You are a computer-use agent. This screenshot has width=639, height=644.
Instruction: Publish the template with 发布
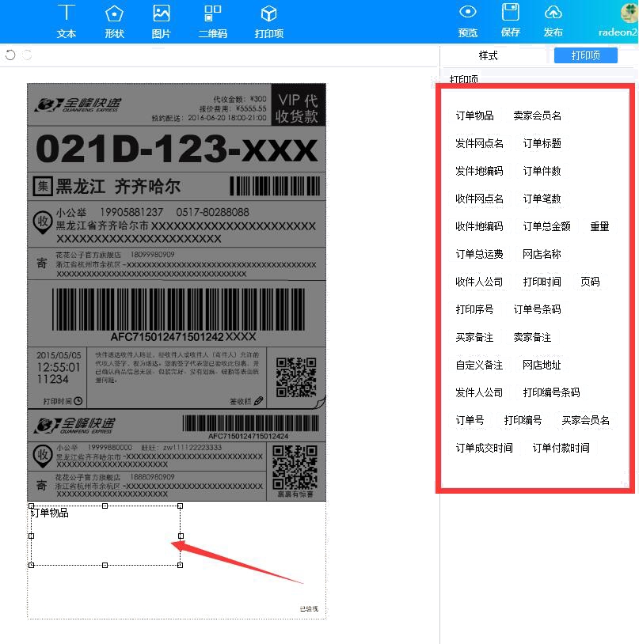pos(553,21)
